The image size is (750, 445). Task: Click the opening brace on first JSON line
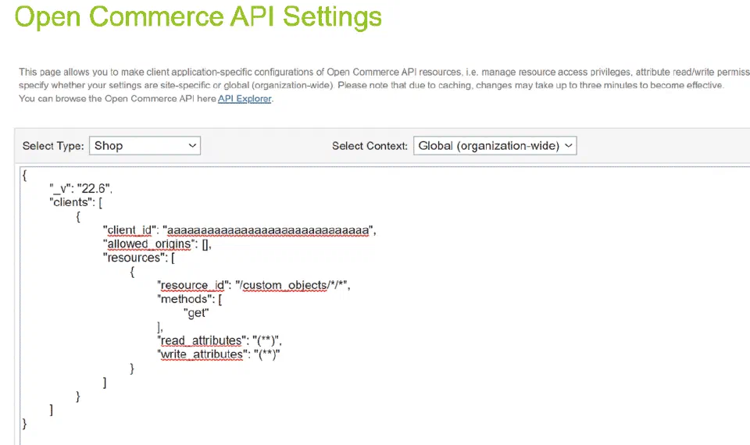24,175
